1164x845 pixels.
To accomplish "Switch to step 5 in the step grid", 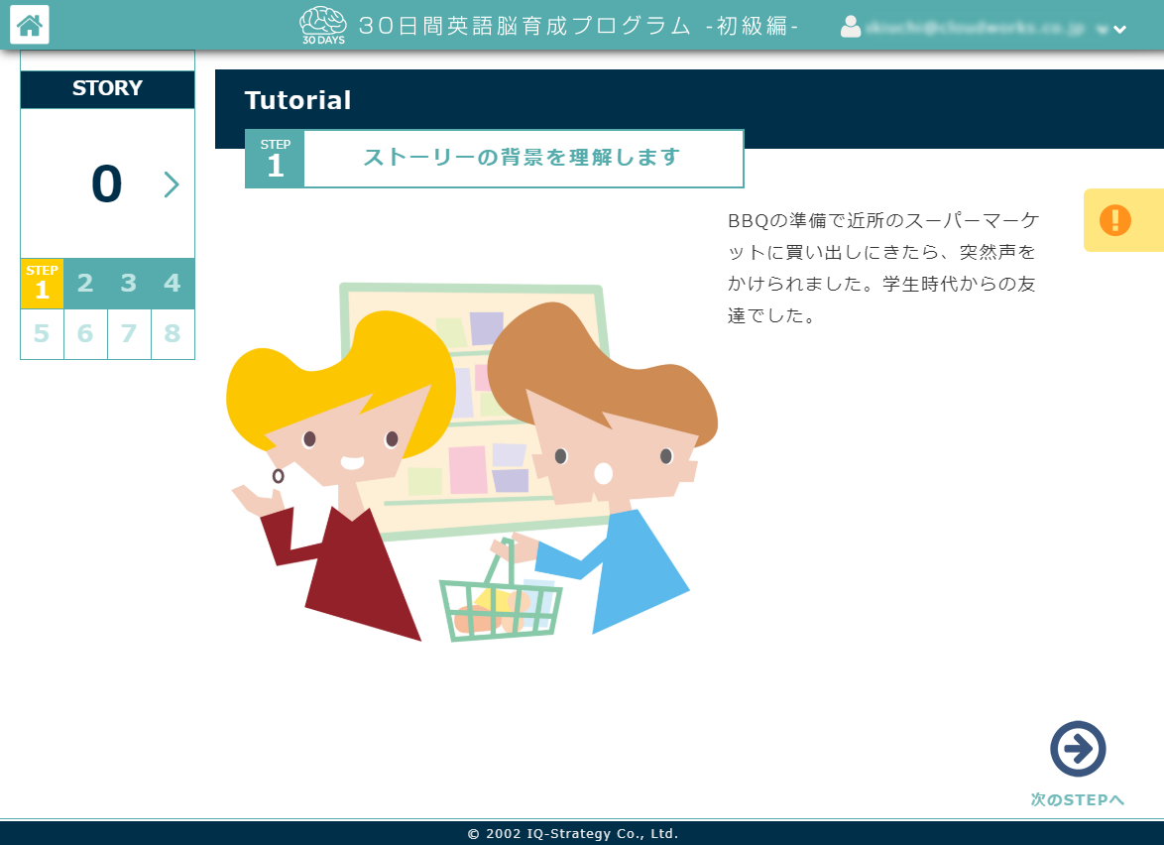I will tap(42, 334).
